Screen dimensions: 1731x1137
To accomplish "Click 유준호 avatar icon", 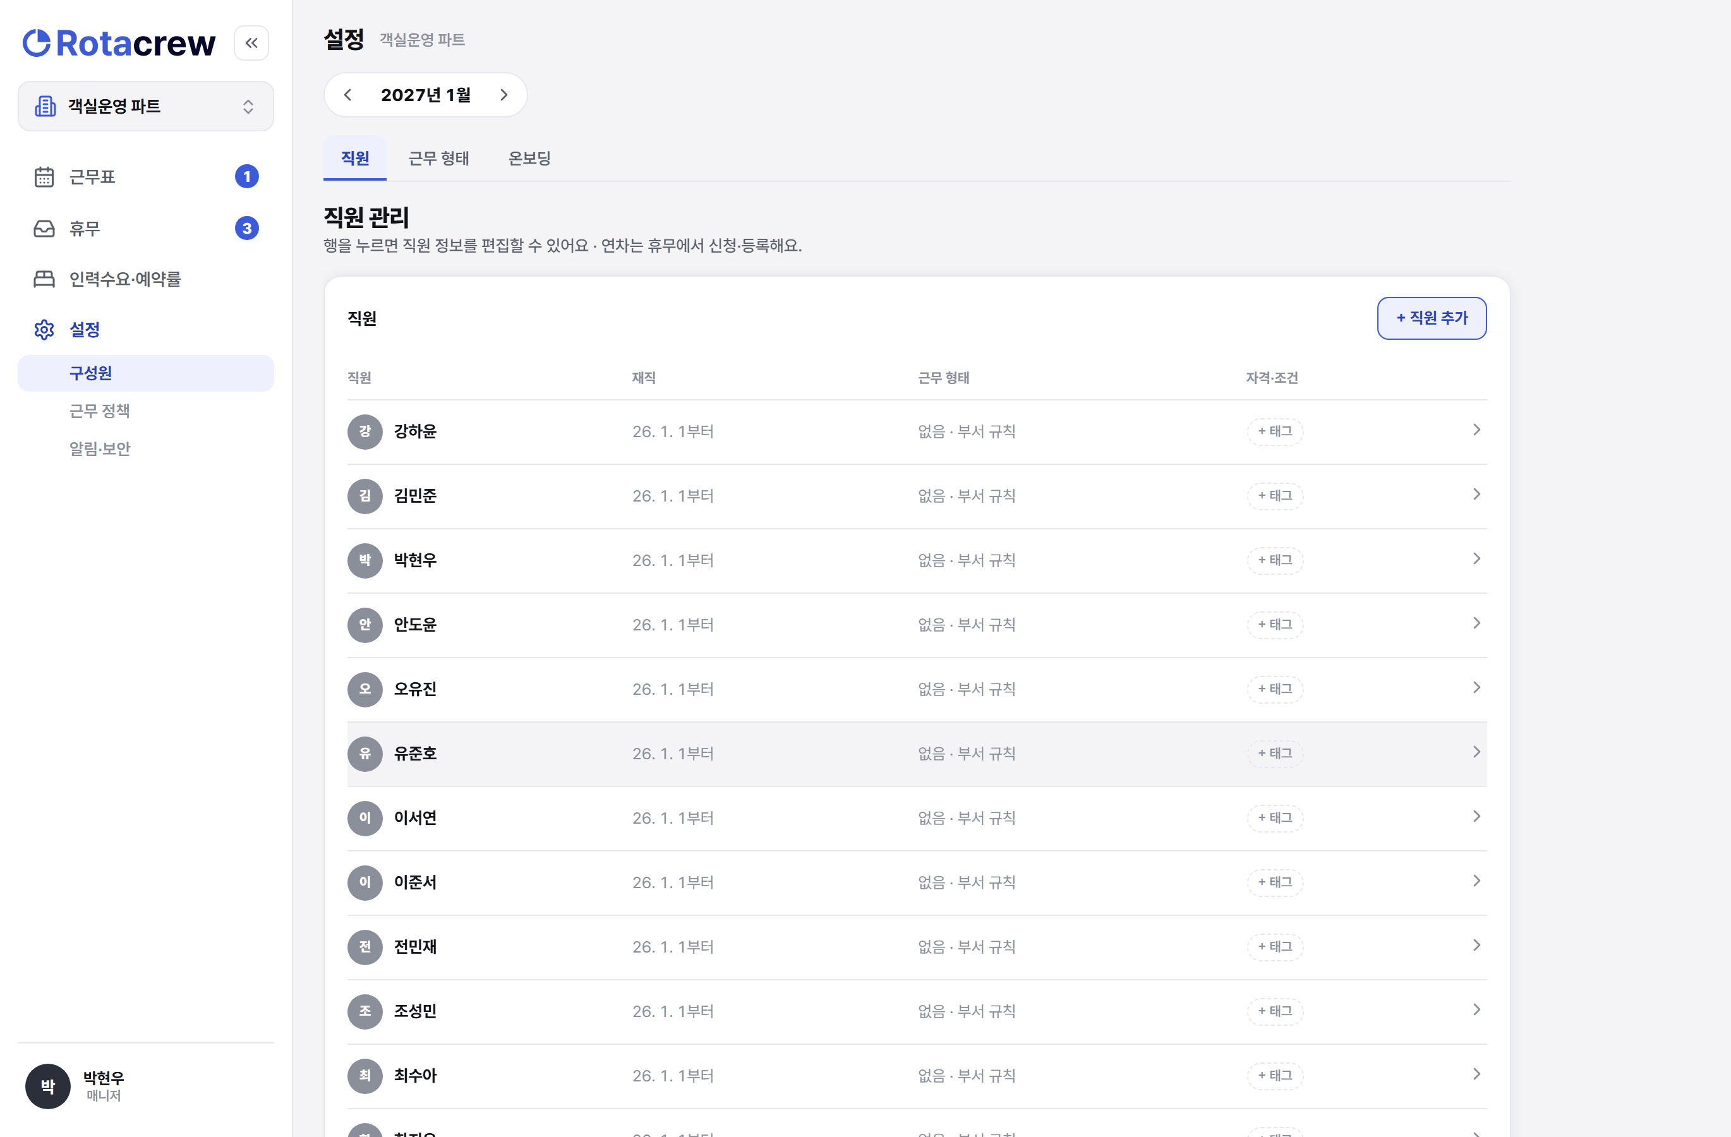I will click(x=365, y=753).
